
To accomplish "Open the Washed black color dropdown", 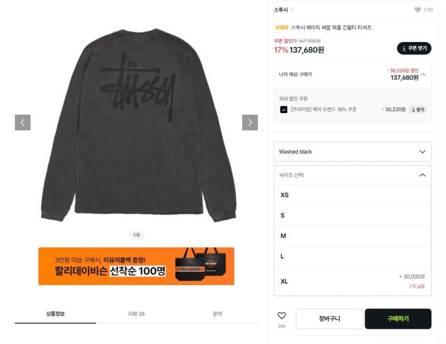I will coord(352,151).
